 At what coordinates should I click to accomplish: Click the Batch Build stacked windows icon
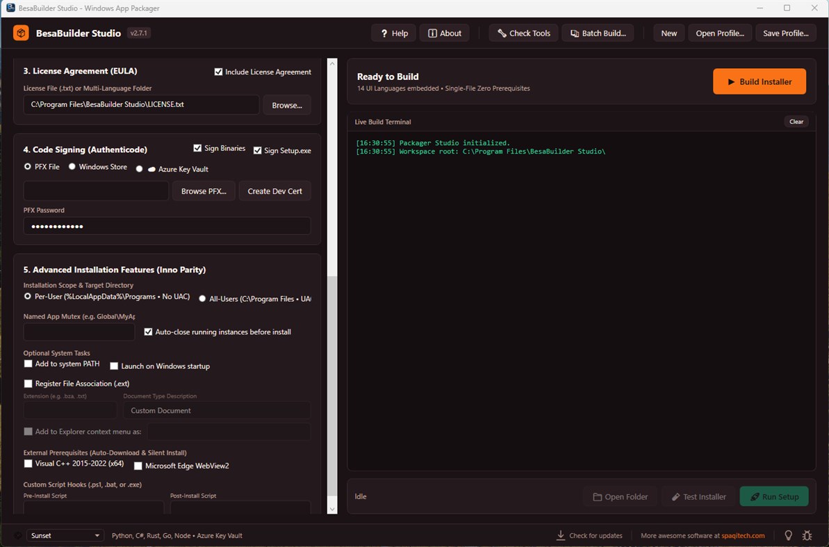click(574, 33)
